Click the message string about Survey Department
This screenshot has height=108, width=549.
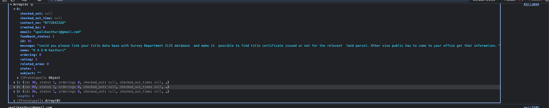[x=269, y=46]
